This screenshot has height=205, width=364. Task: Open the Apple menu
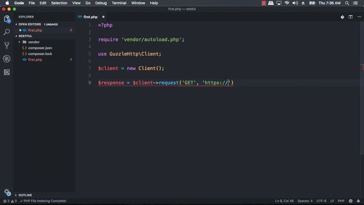click(7, 3)
